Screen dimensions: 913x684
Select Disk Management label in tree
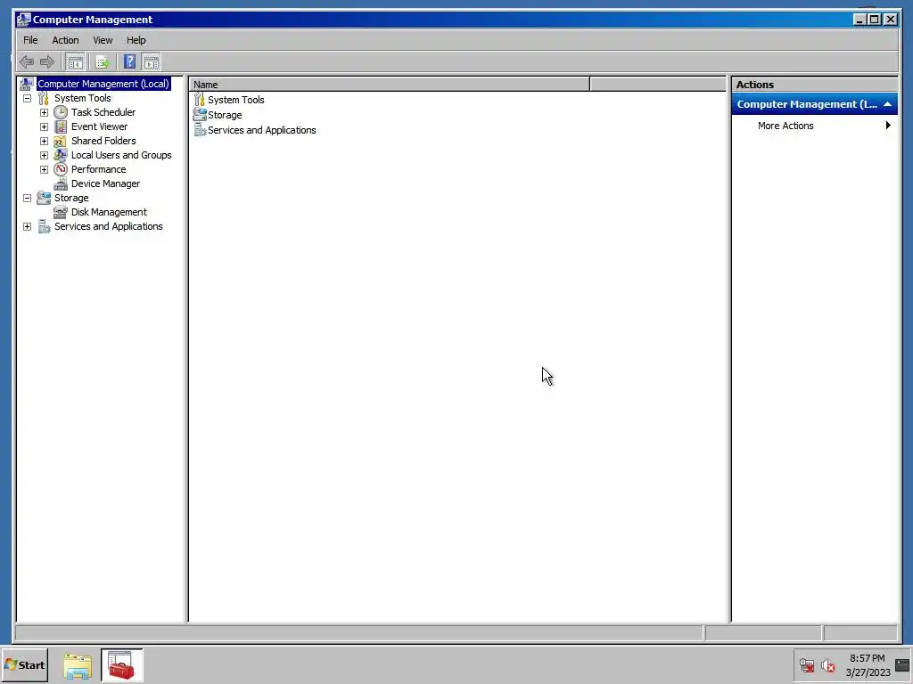point(109,212)
